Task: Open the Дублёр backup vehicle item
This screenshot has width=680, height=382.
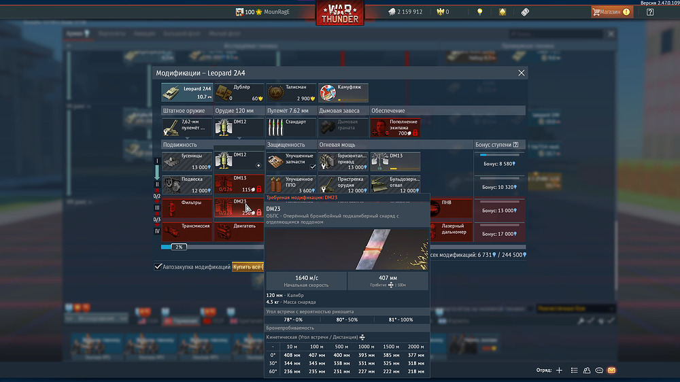Action: pos(239,92)
